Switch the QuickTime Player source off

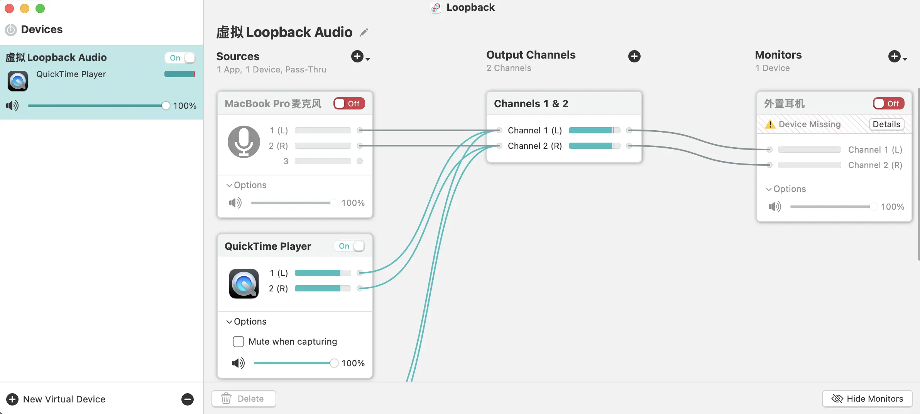[350, 246]
